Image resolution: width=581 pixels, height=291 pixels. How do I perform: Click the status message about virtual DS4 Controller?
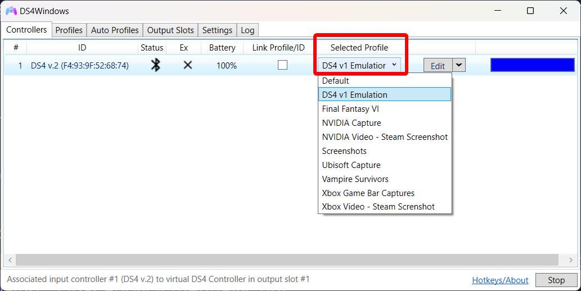pyautogui.click(x=158, y=279)
